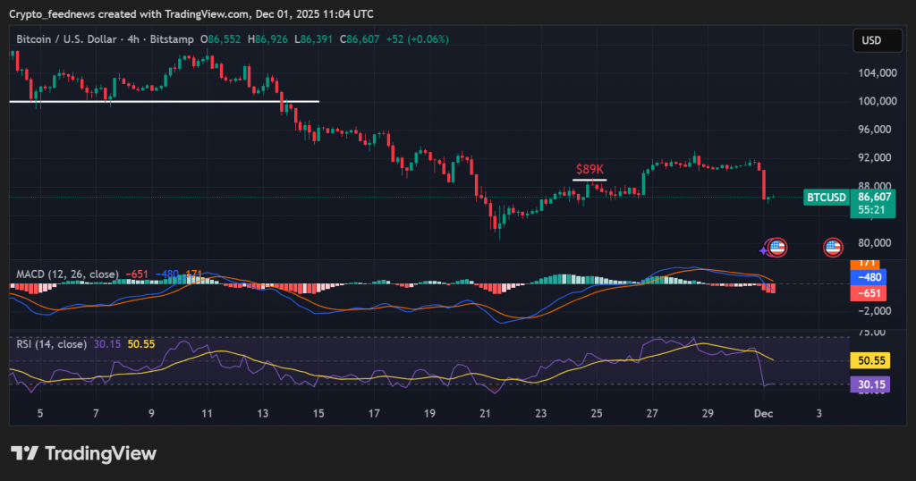Click date 23 on the time axis
Image resolution: width=916 pixels, height=481 pixels.
(x=541, y=414)
